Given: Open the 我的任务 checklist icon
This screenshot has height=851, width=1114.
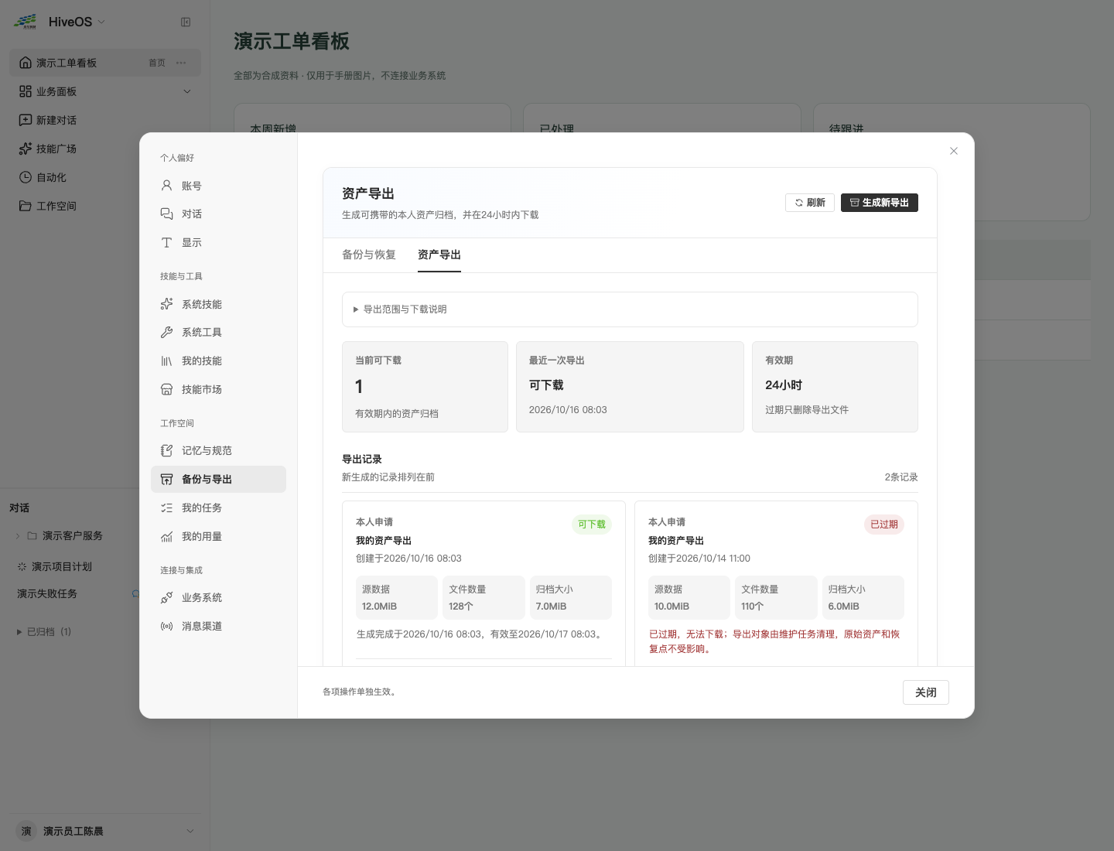Looking at the screenshot, I should tap(166, 508).
